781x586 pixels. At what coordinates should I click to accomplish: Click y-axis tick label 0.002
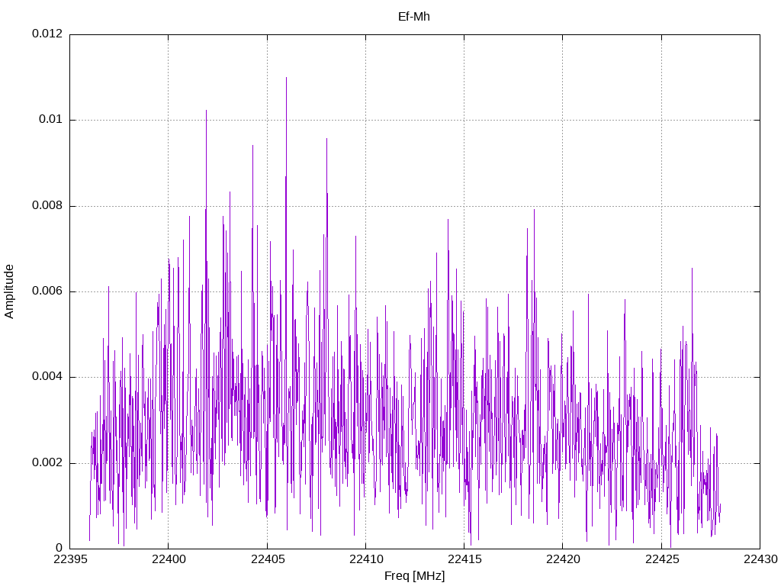[x=48, y=462]
